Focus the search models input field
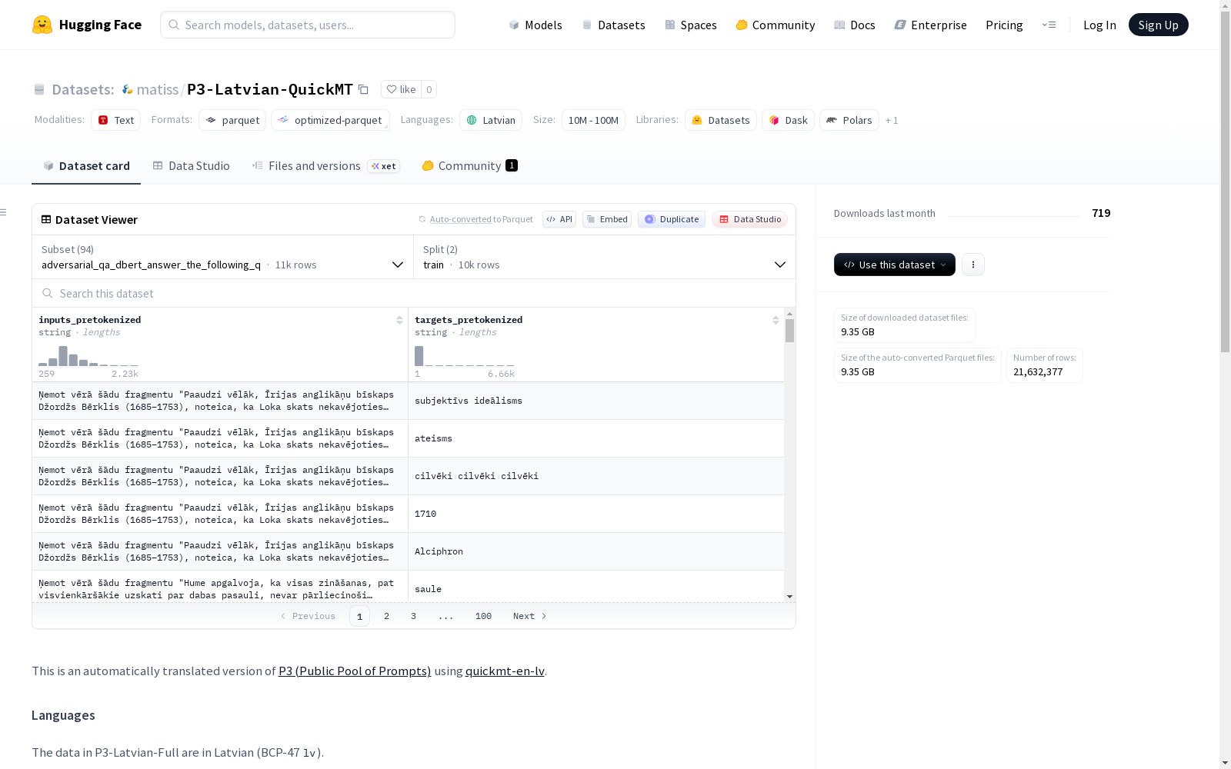1231x769 pixels. 308,25
